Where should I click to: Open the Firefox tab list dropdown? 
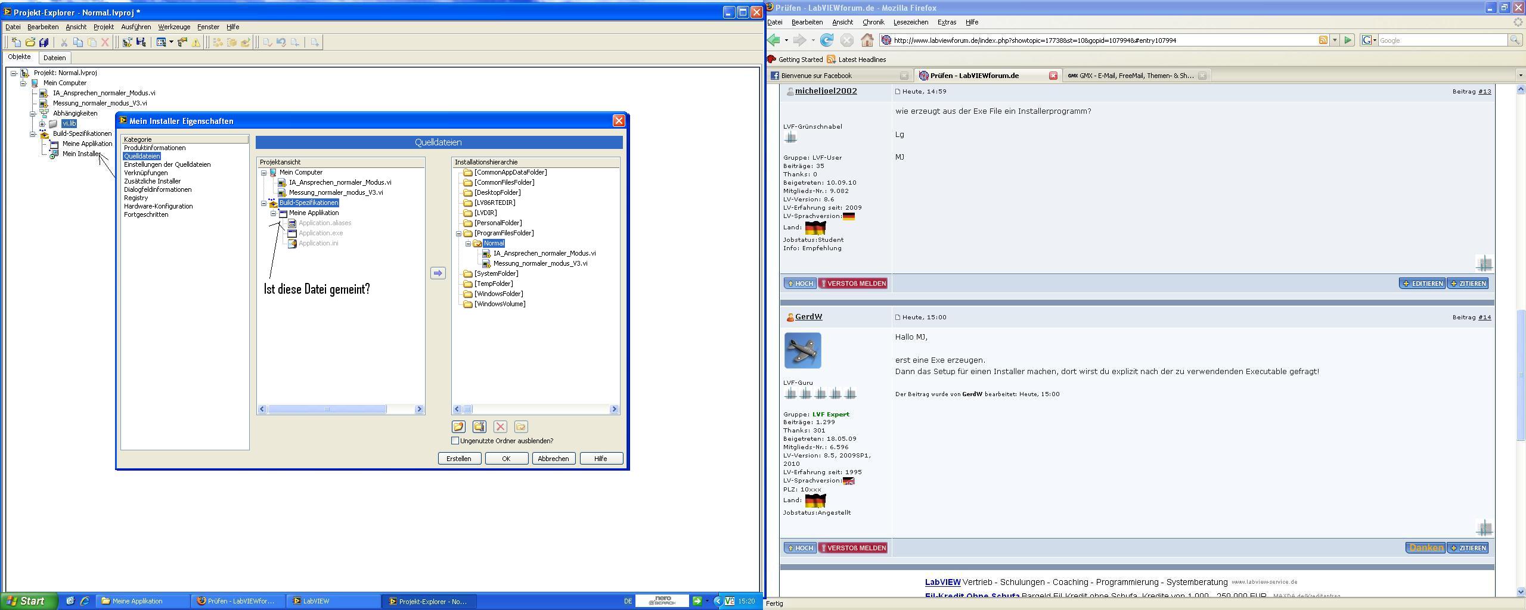click(1520, 76)
